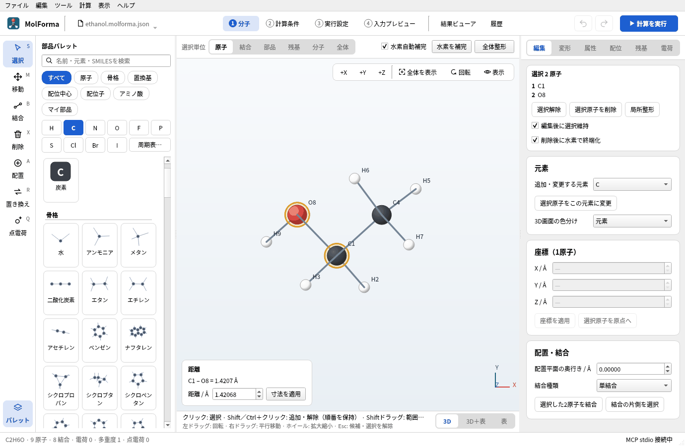Pick the 炭素 carbon part tile
This screenshot has height=446, width=685.
tap(61, 180)
